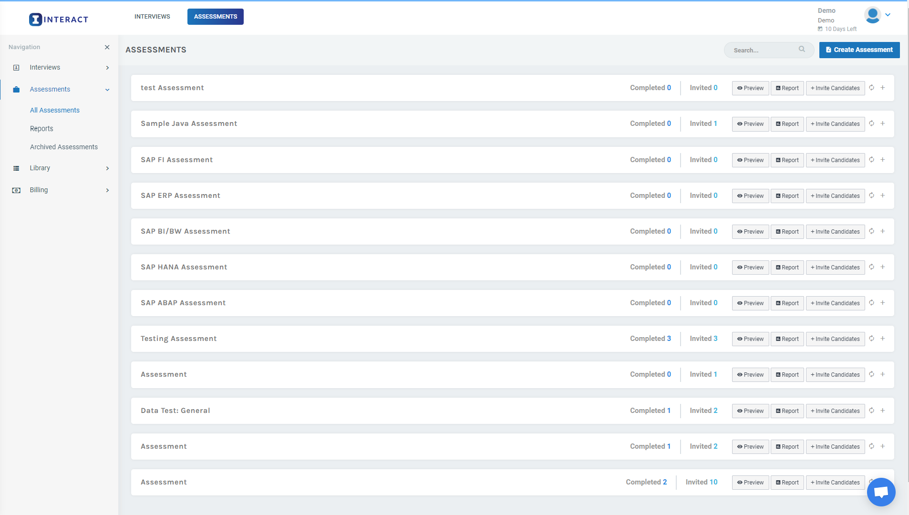Open the Sample Java Assessment title
The height and width of the screenshot is (515, 909).
[189, 124]
